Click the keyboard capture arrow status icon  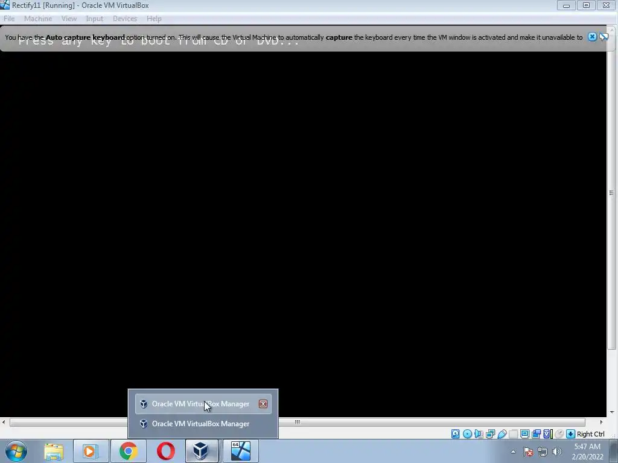(x=570, y=434)
